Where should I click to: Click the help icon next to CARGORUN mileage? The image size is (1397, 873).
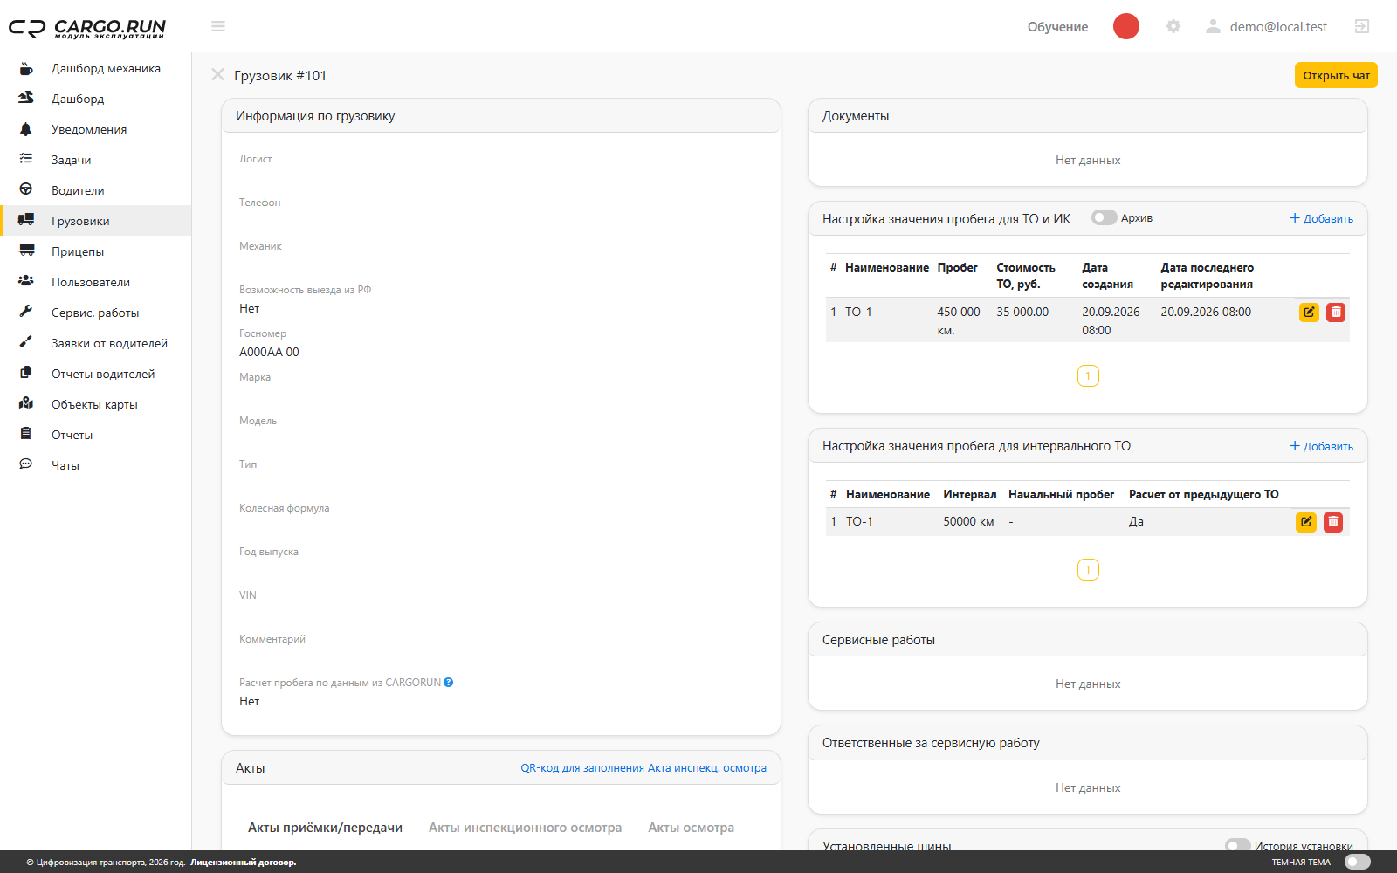click(449, 683)
